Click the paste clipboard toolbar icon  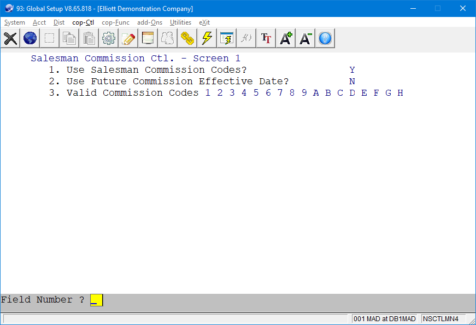point(89,38)
